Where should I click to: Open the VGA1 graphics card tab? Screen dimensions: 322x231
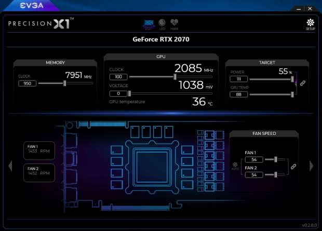pos(149,25)
